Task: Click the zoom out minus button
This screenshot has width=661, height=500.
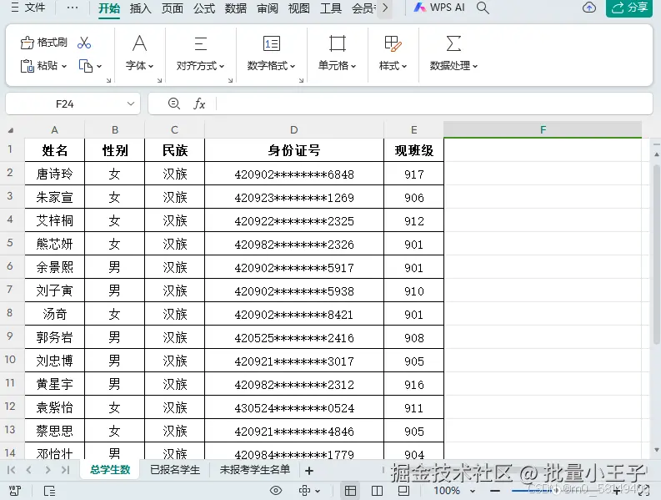Action: point(495,491)
